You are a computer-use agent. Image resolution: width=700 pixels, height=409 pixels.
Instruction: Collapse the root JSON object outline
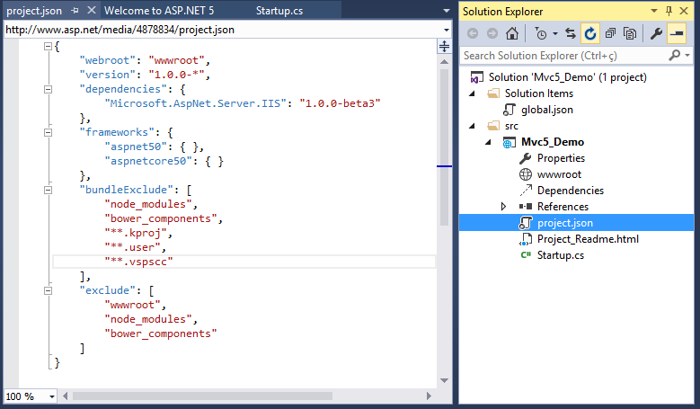(x=48, y=46)
